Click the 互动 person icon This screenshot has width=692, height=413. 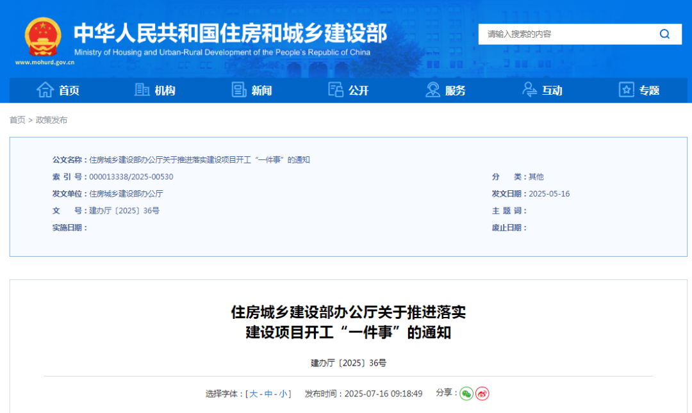pos(529,90)
